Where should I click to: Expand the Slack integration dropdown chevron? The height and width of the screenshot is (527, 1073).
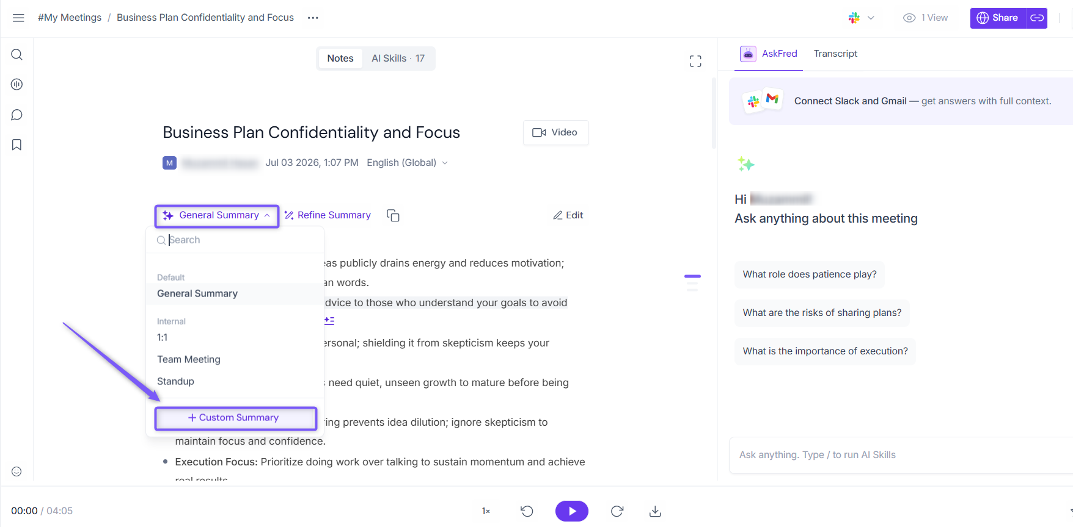coord(871,18)
